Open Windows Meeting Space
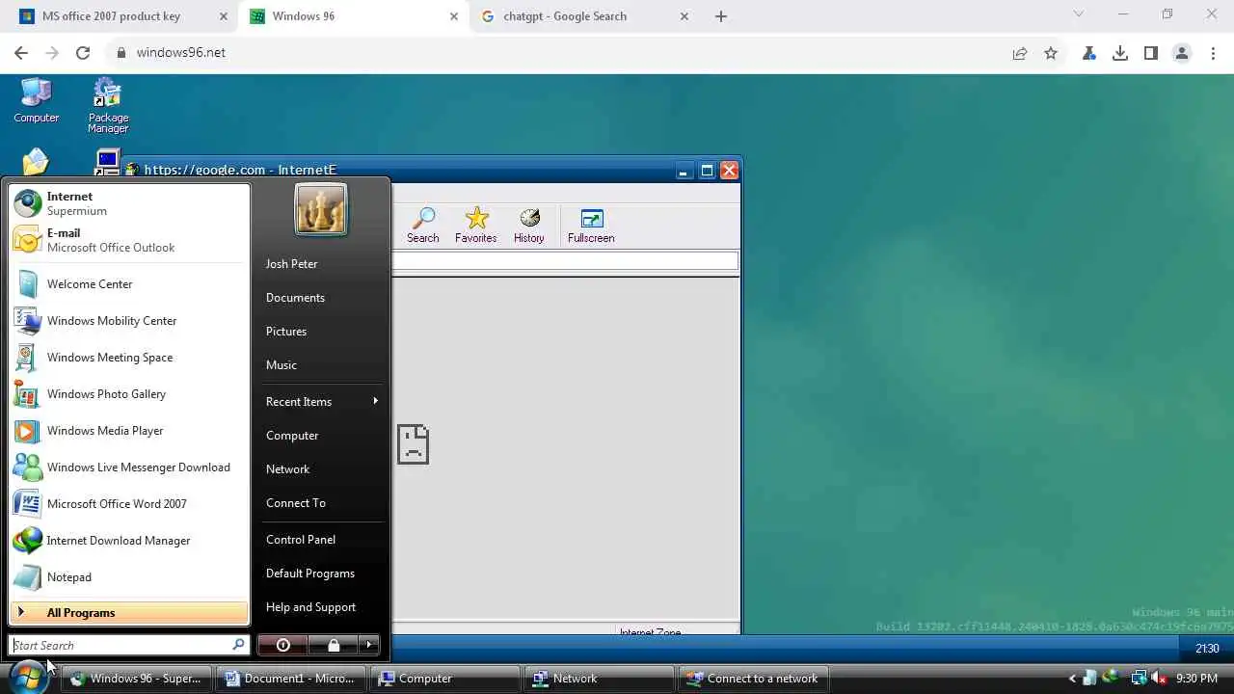 129,358
